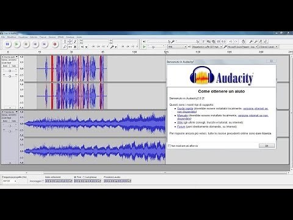This screenshot has height=220, width=293.
Task: Click the Trim audio icon
Action: coord(219,42)
